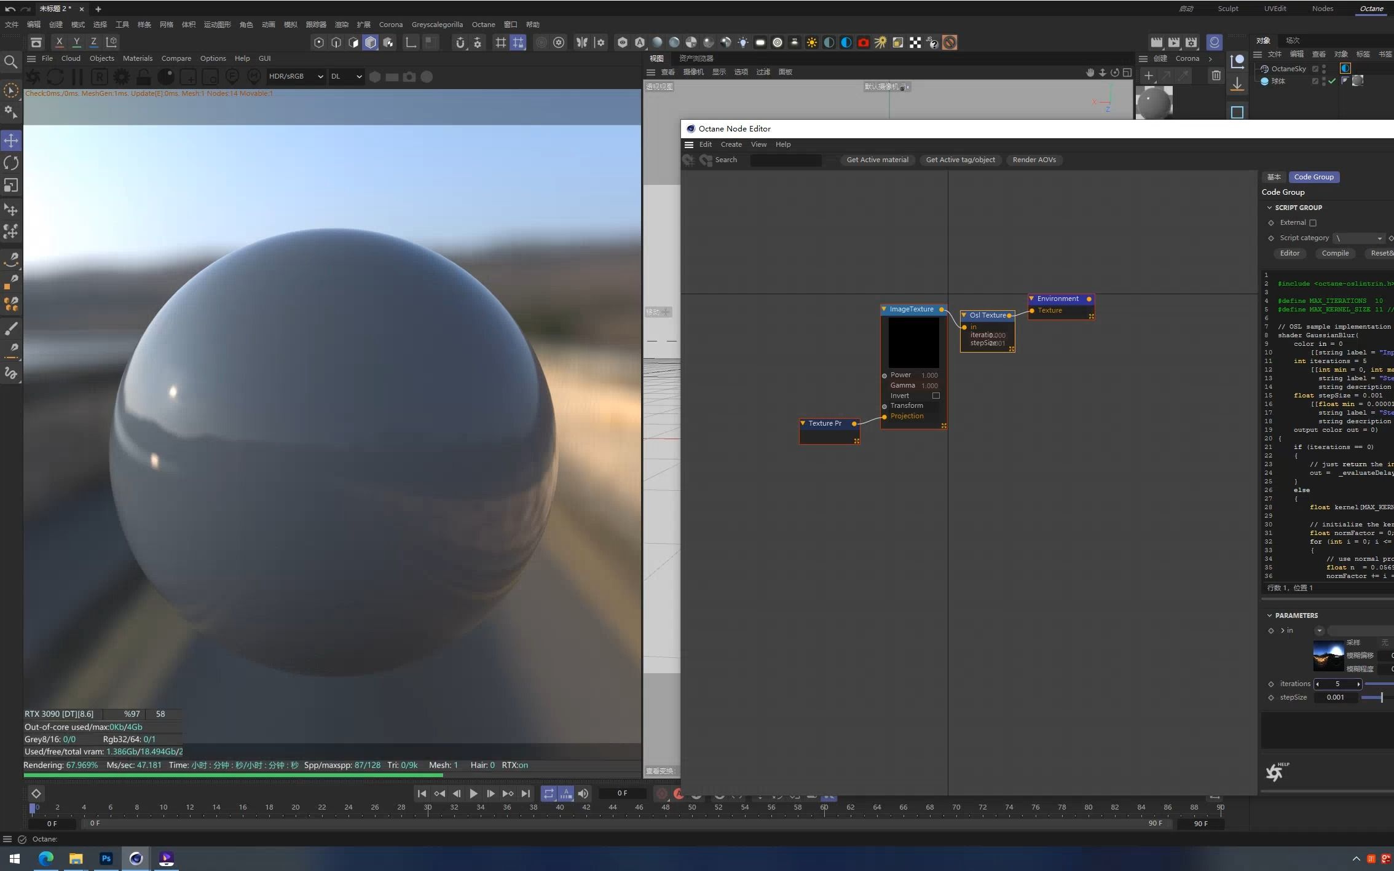Click the Live Viewer lock icon
The width and height of the screenshot is (1394, 871).
[143, 77]
